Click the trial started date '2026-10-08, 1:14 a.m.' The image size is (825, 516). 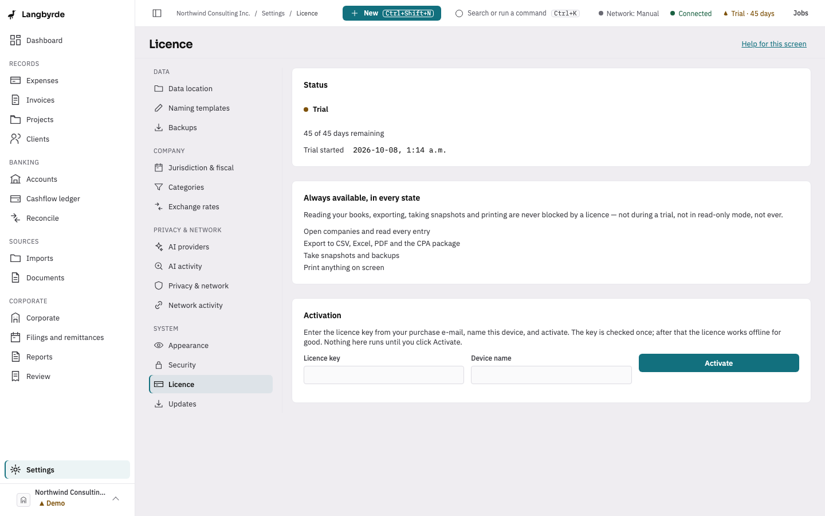click(399, 150)
